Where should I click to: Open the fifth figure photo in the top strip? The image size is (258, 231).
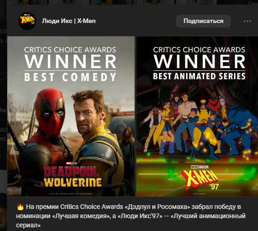(195, 2)
